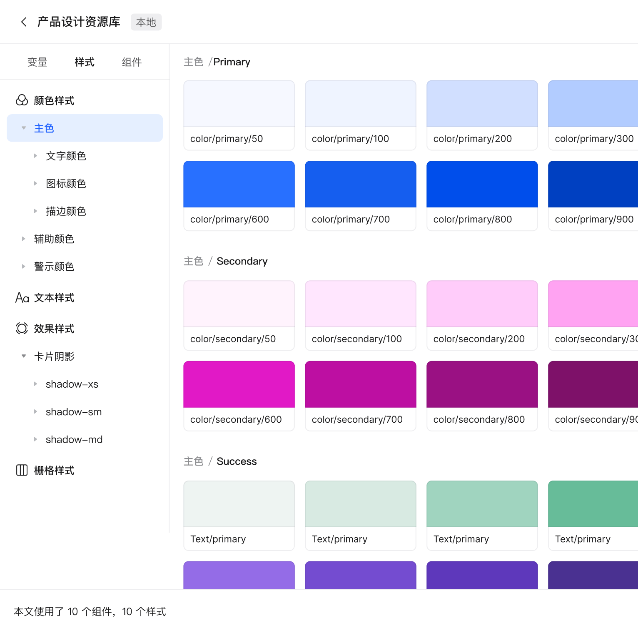The image size is (638, 633).
Task: Switch to the 变量 tab
Action: coord(37,62)
